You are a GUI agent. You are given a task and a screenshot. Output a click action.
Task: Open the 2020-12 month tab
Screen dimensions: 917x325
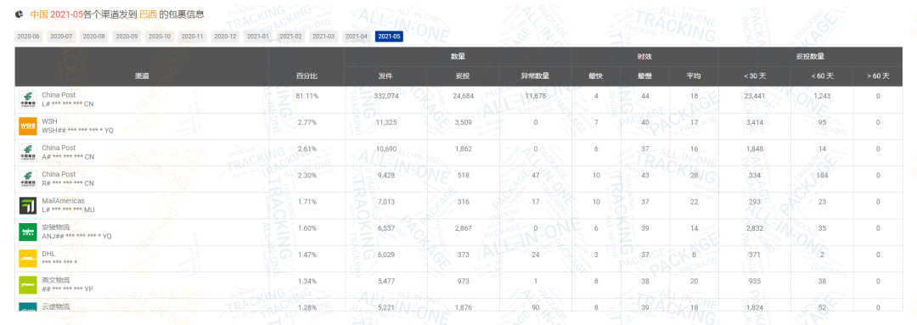point(225,36)
